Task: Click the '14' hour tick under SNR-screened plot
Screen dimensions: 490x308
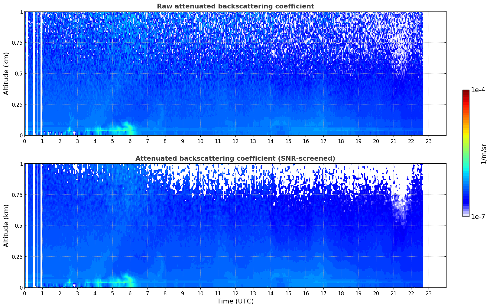Action: 271,293
